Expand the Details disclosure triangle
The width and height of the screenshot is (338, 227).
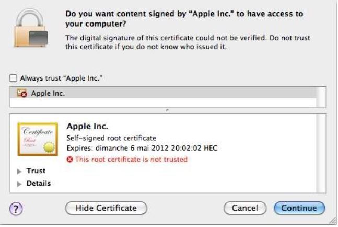(x=20, y=184)
